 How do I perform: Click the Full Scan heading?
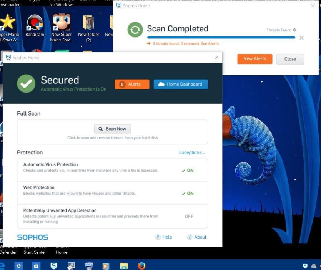click(x=29, y=114)
